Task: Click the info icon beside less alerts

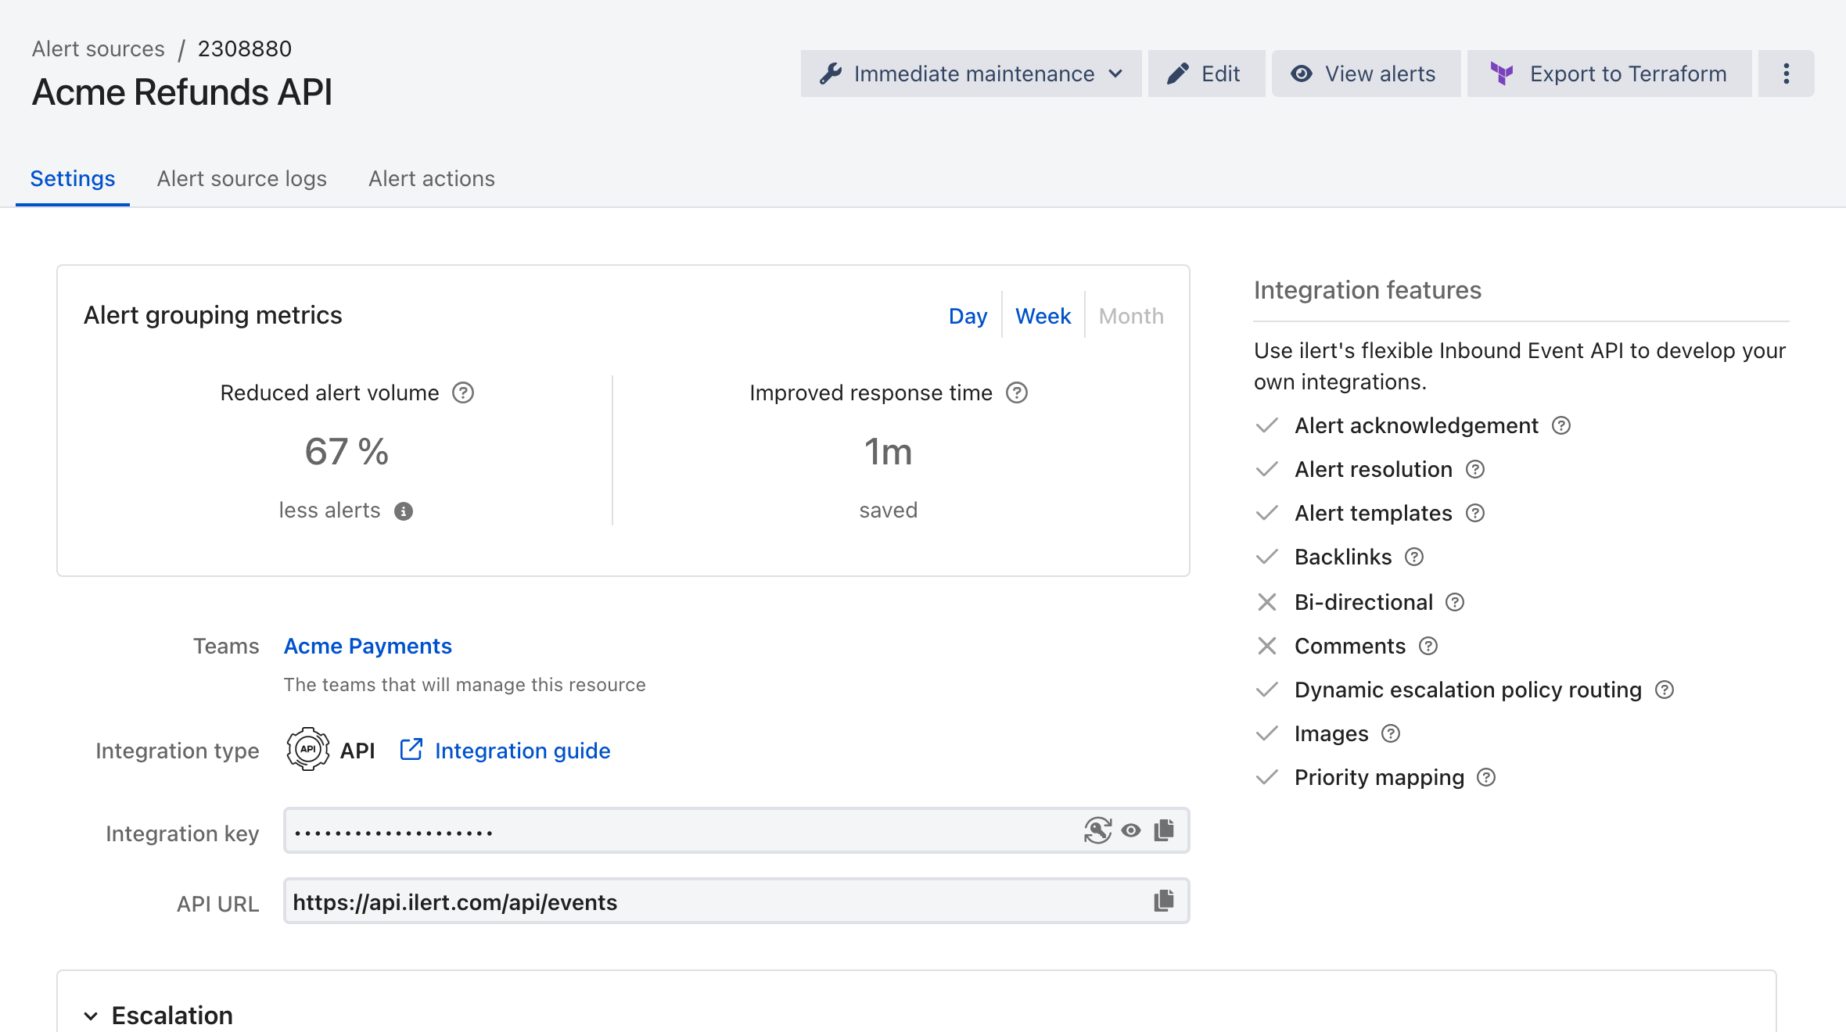Action: 404,511
